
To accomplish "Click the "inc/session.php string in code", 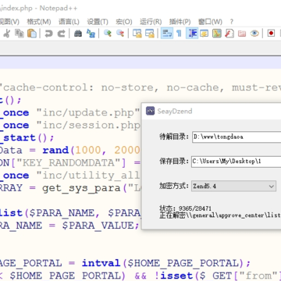I will 88,125.
